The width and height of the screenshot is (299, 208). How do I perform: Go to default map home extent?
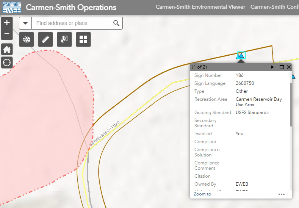(x=7, y=50)
